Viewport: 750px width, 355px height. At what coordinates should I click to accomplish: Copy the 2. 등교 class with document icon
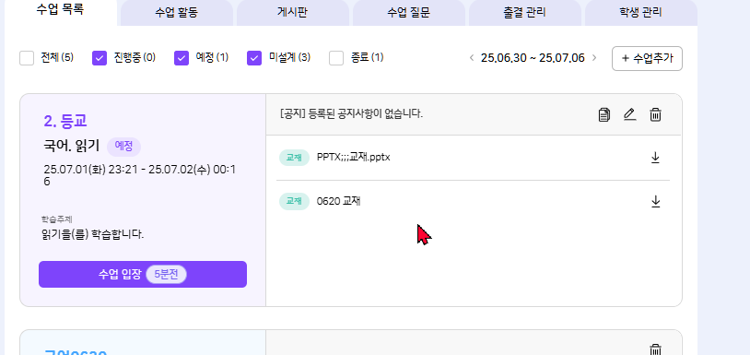[x=604, y=115]
